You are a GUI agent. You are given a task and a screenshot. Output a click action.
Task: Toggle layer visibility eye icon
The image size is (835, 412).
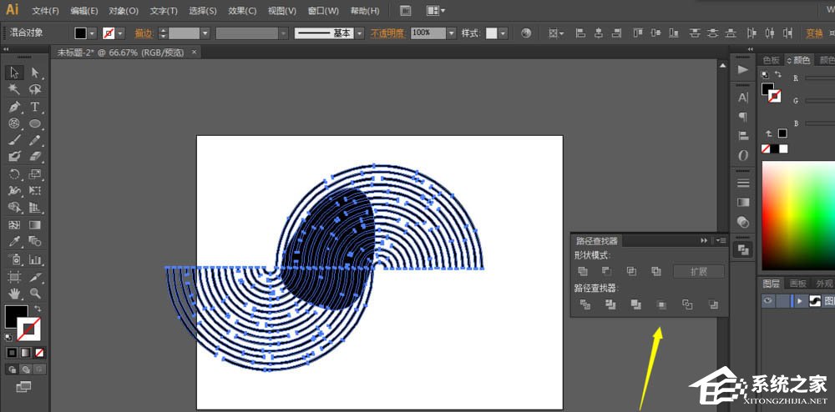pyautogui.click(x=768, y=301)
